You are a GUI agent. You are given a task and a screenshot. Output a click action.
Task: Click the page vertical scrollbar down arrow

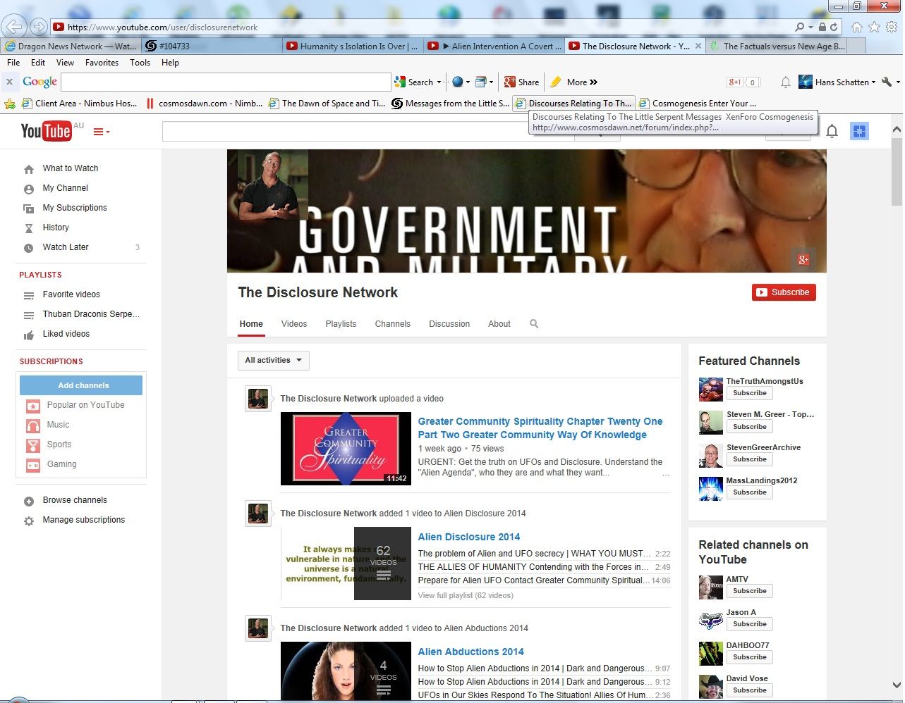pyautogui.click(x=897, y=685)
